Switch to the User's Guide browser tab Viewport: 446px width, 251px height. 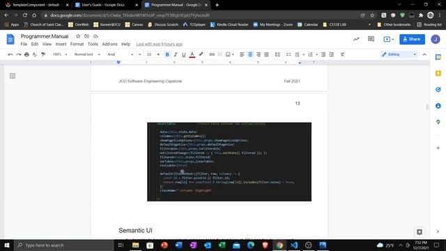click(103, 5)
